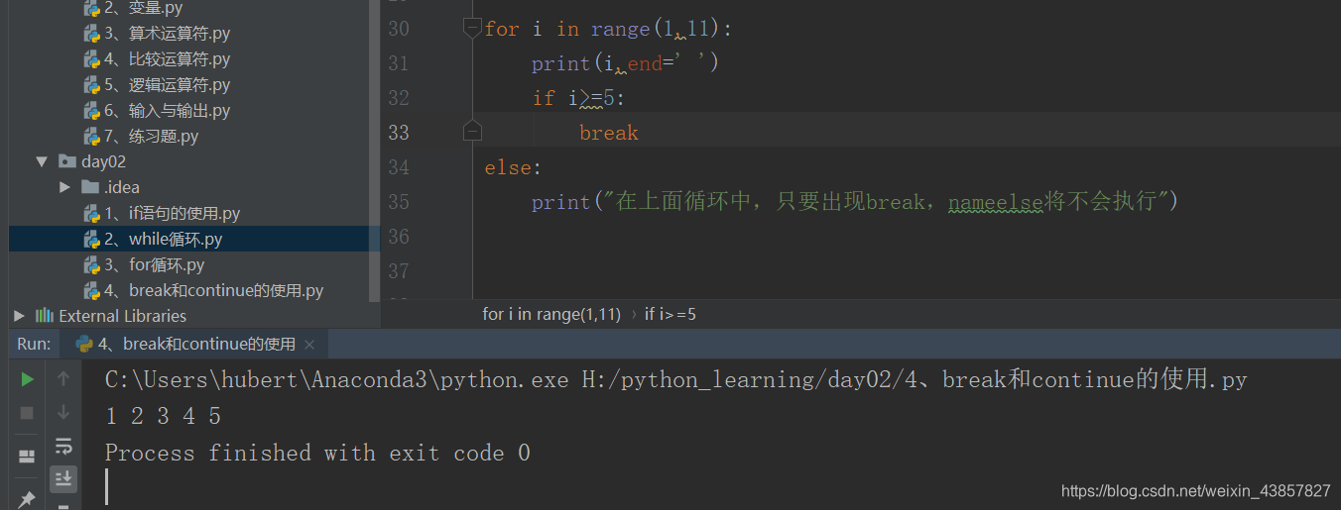
Task: Click the 'if i>=5:' line in editor
Action: pyautogui.click(x=579, y=98)
